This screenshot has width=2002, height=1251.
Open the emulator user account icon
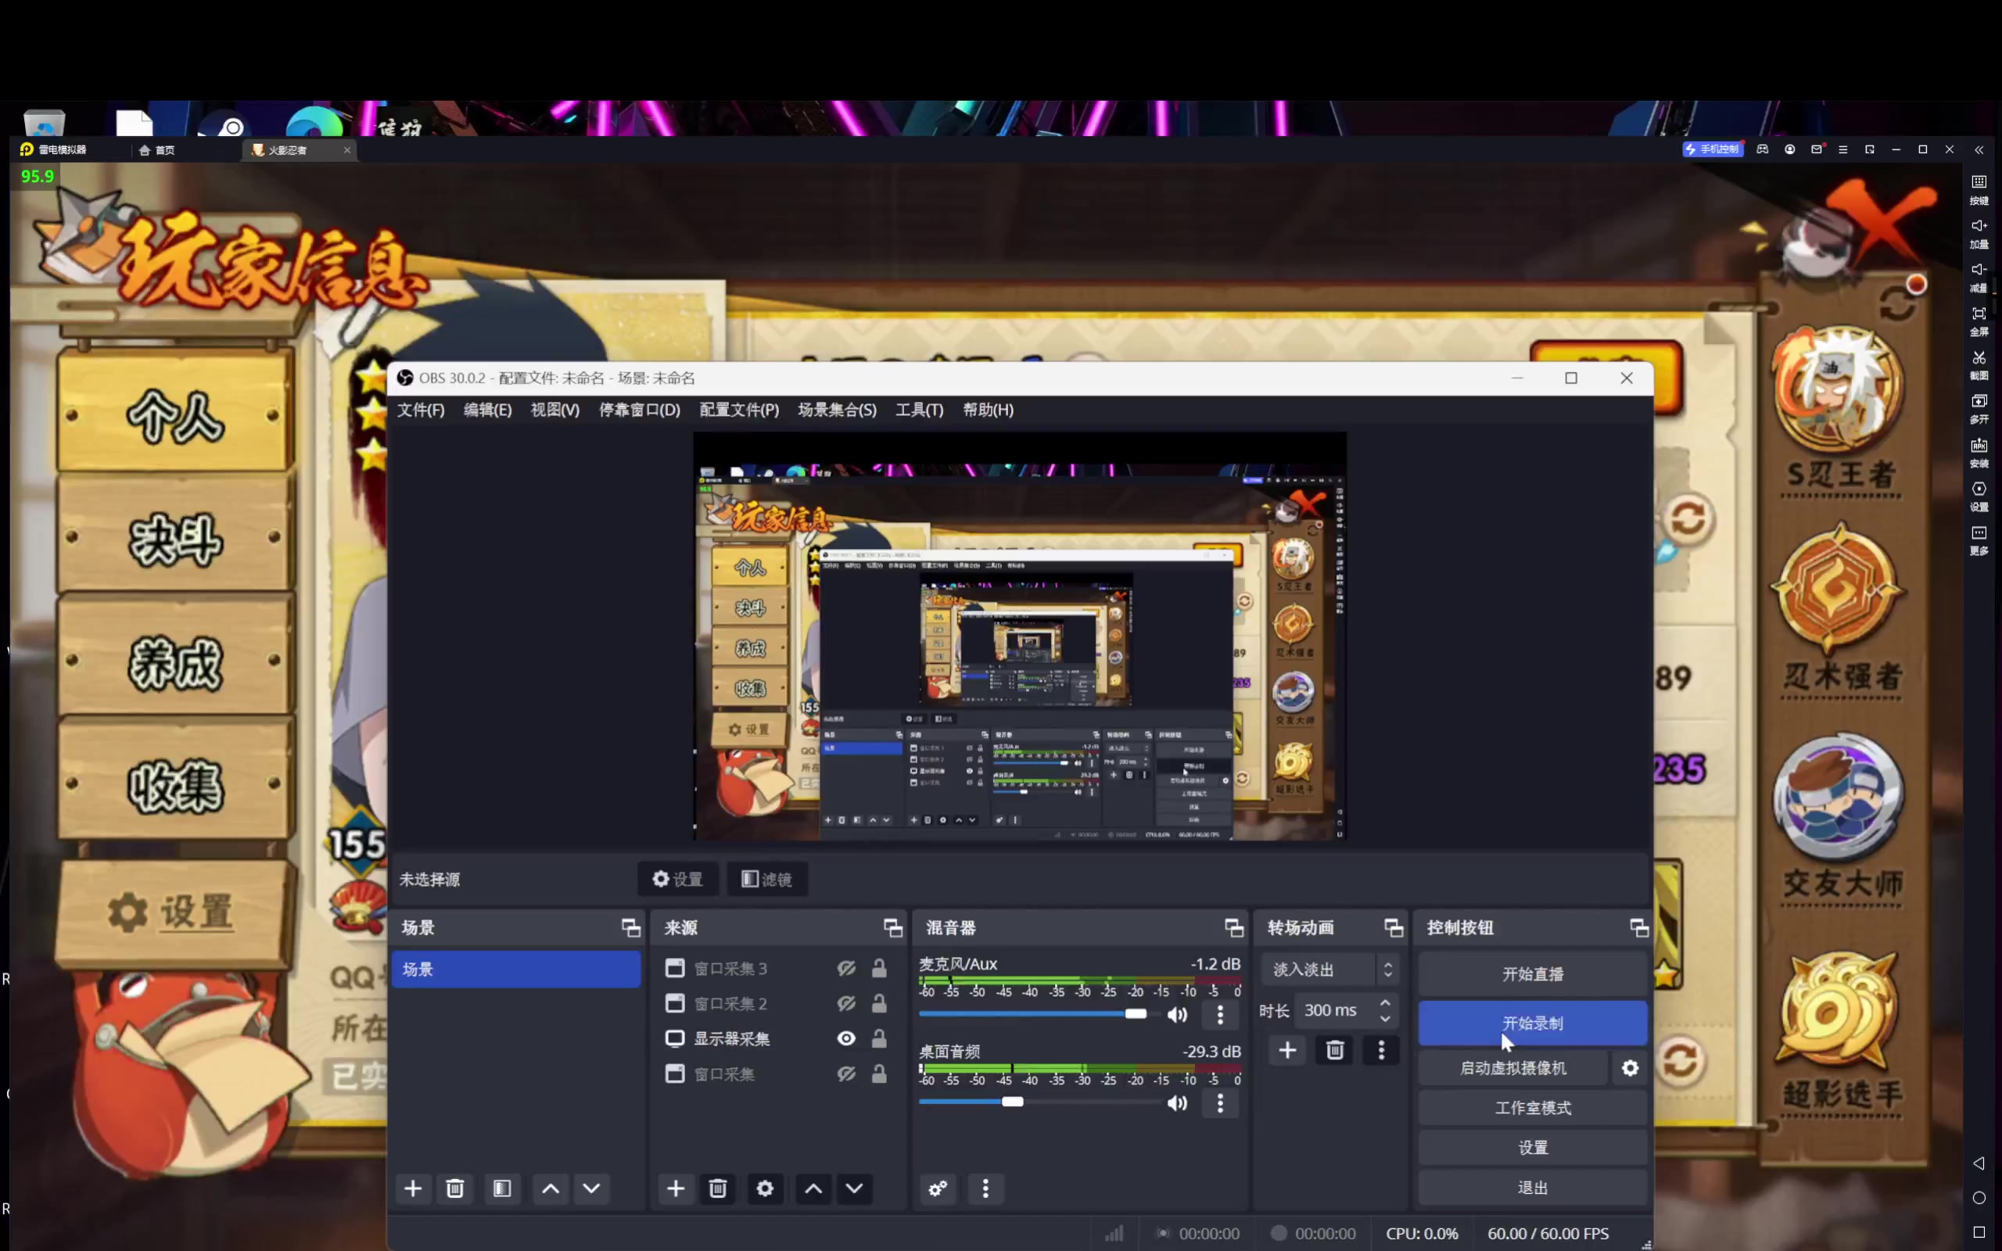(1790, 150)
